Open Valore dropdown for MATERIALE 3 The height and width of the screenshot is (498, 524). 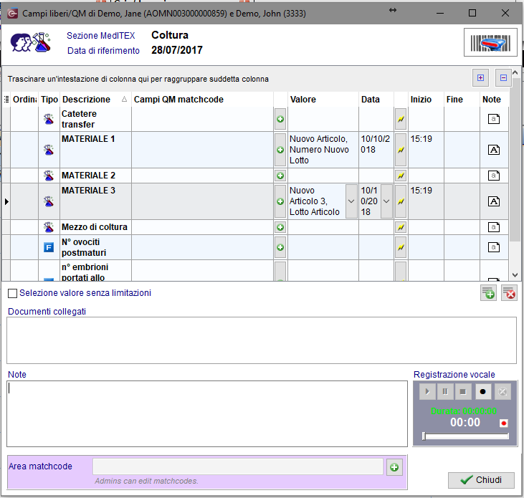(351, 201)
